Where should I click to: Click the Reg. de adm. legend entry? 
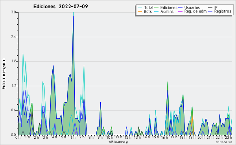pyautogui.click(x=193, y=11)
